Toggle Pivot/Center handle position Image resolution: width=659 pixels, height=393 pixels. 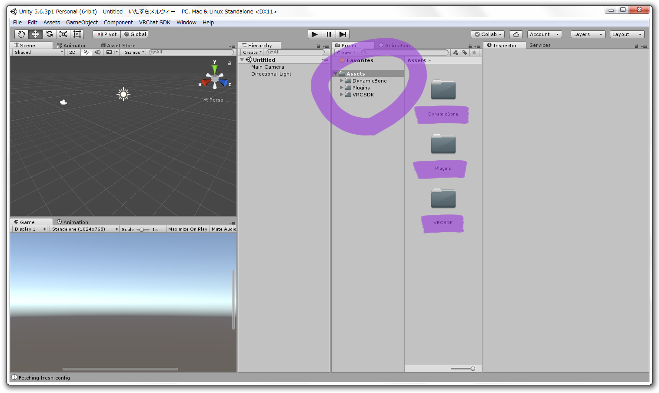107,34
